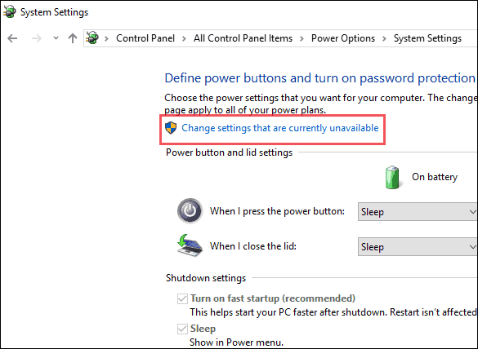The height and width of the screenshot is (349, 478).
Task: Click the power button icon
Action: click(x=190, y=210)
